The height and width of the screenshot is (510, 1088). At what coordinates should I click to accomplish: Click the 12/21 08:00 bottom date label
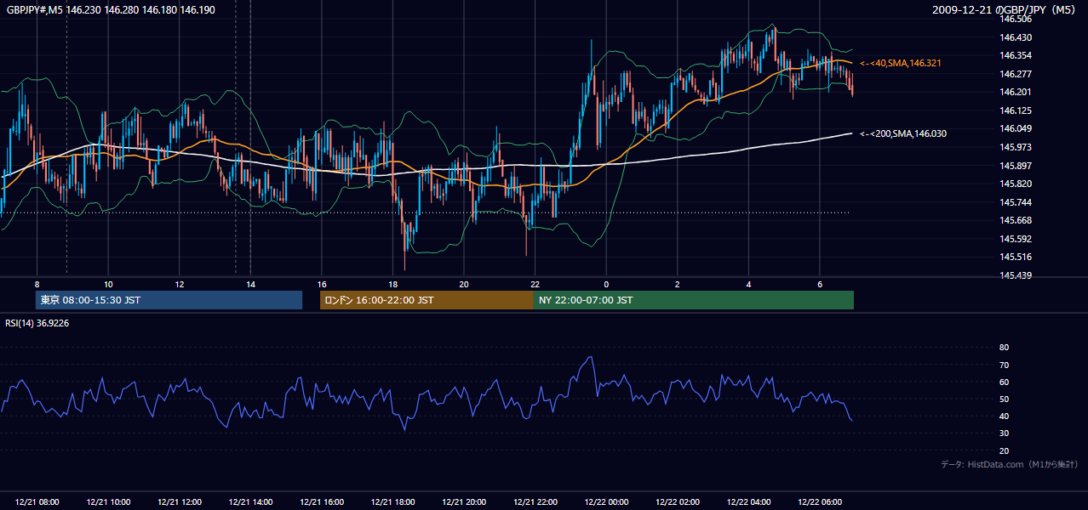coord(37,502)
